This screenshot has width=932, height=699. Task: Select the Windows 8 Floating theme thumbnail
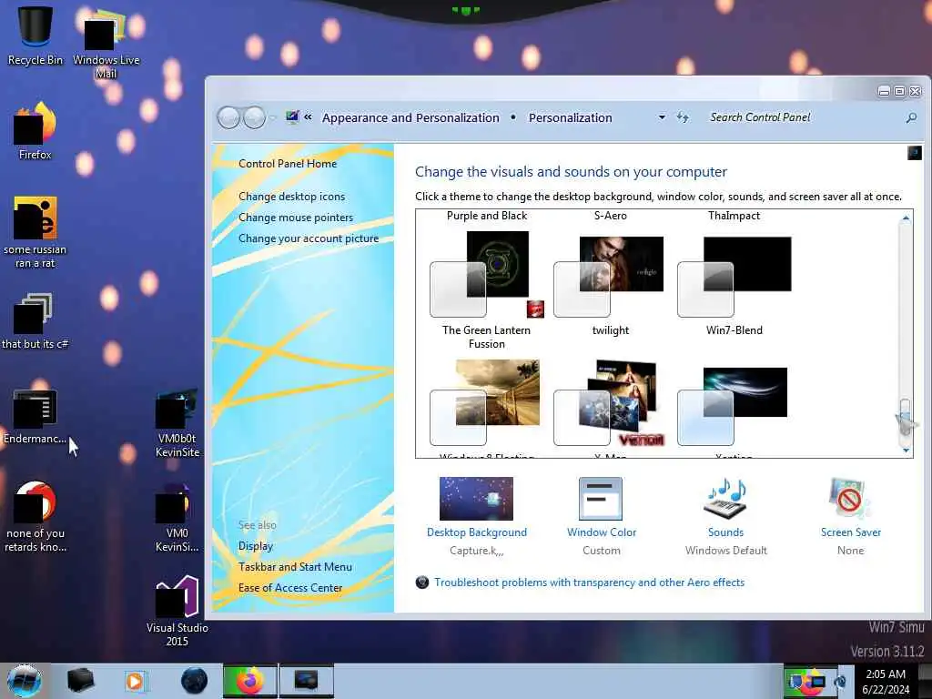tap(484, 403)
